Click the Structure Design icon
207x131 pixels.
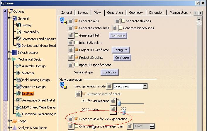coord(18,87)
